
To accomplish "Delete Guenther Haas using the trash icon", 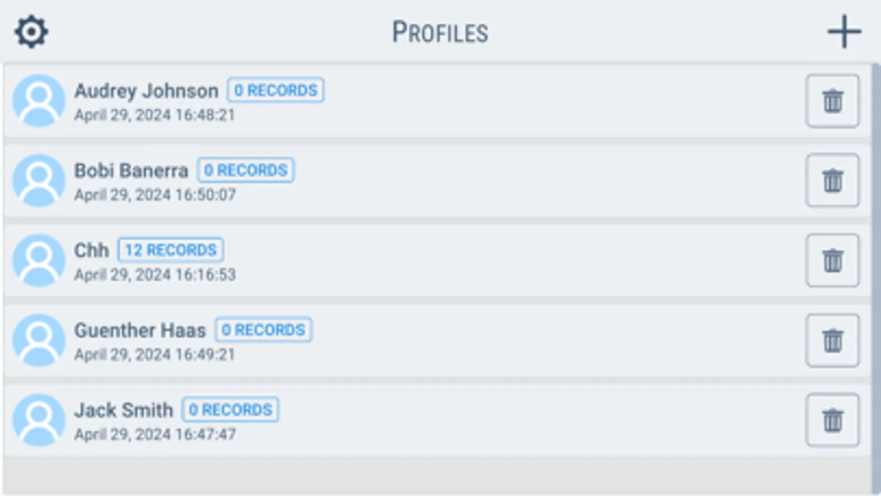I will [832, 340].
